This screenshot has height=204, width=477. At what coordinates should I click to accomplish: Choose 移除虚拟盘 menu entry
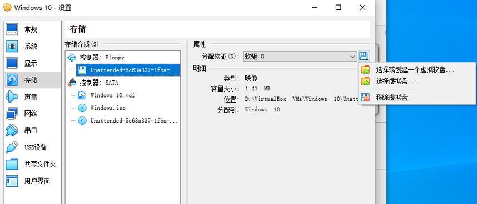pyautogui.click(x=417, y=98)
